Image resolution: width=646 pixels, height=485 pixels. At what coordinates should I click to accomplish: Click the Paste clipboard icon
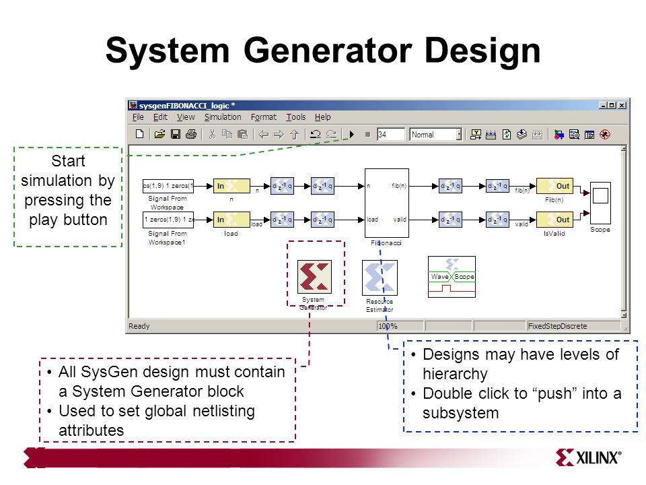point(243,134)
